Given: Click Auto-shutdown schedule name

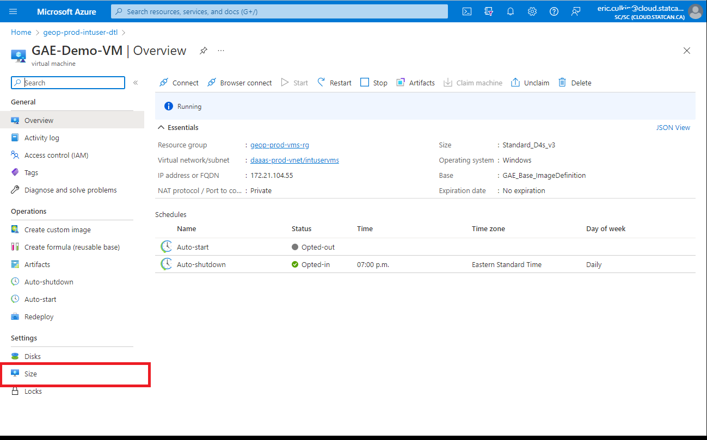Looking at the screenshot, I should point(201,264).
